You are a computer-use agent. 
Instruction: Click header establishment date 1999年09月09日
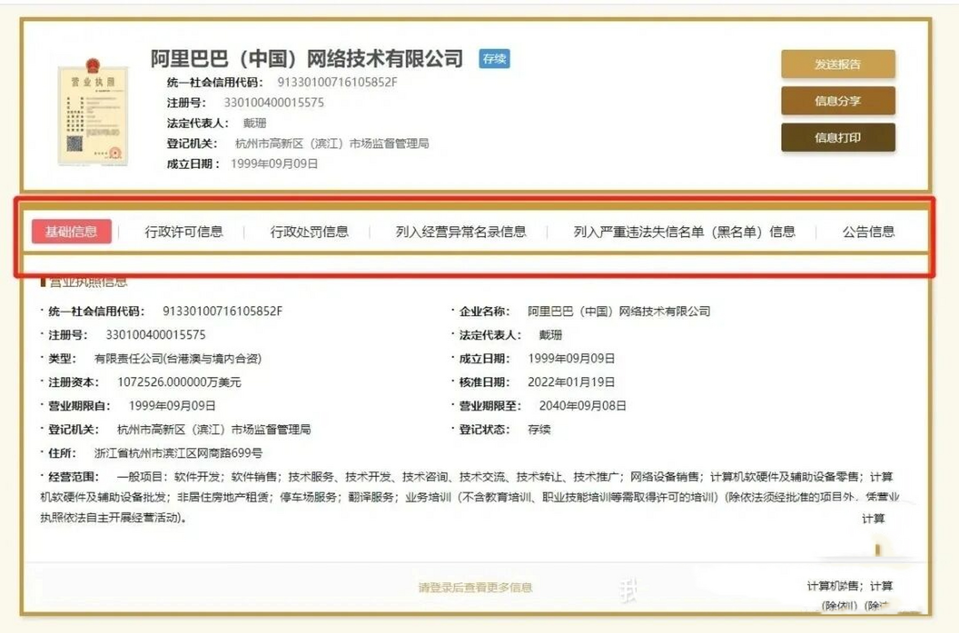[x=274, y=164]
